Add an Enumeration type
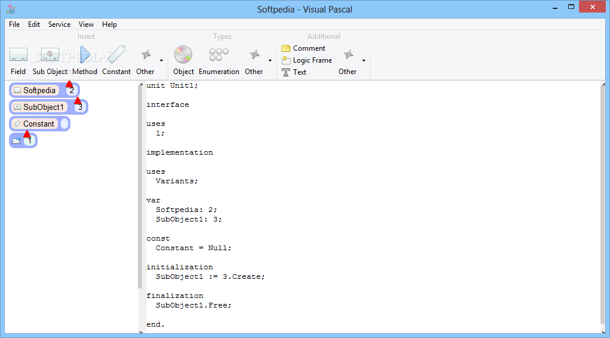Screen dimensions: 610x338 click(x=218, y=61)
